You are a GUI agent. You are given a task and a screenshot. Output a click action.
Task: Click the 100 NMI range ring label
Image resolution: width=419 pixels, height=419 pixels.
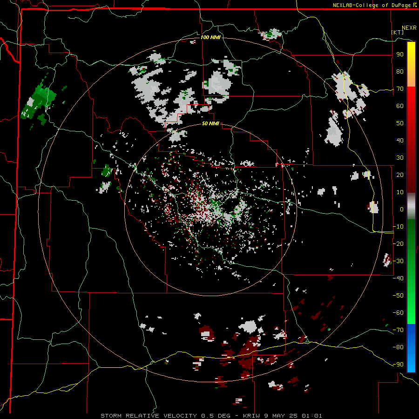click(x=210, y=37)
